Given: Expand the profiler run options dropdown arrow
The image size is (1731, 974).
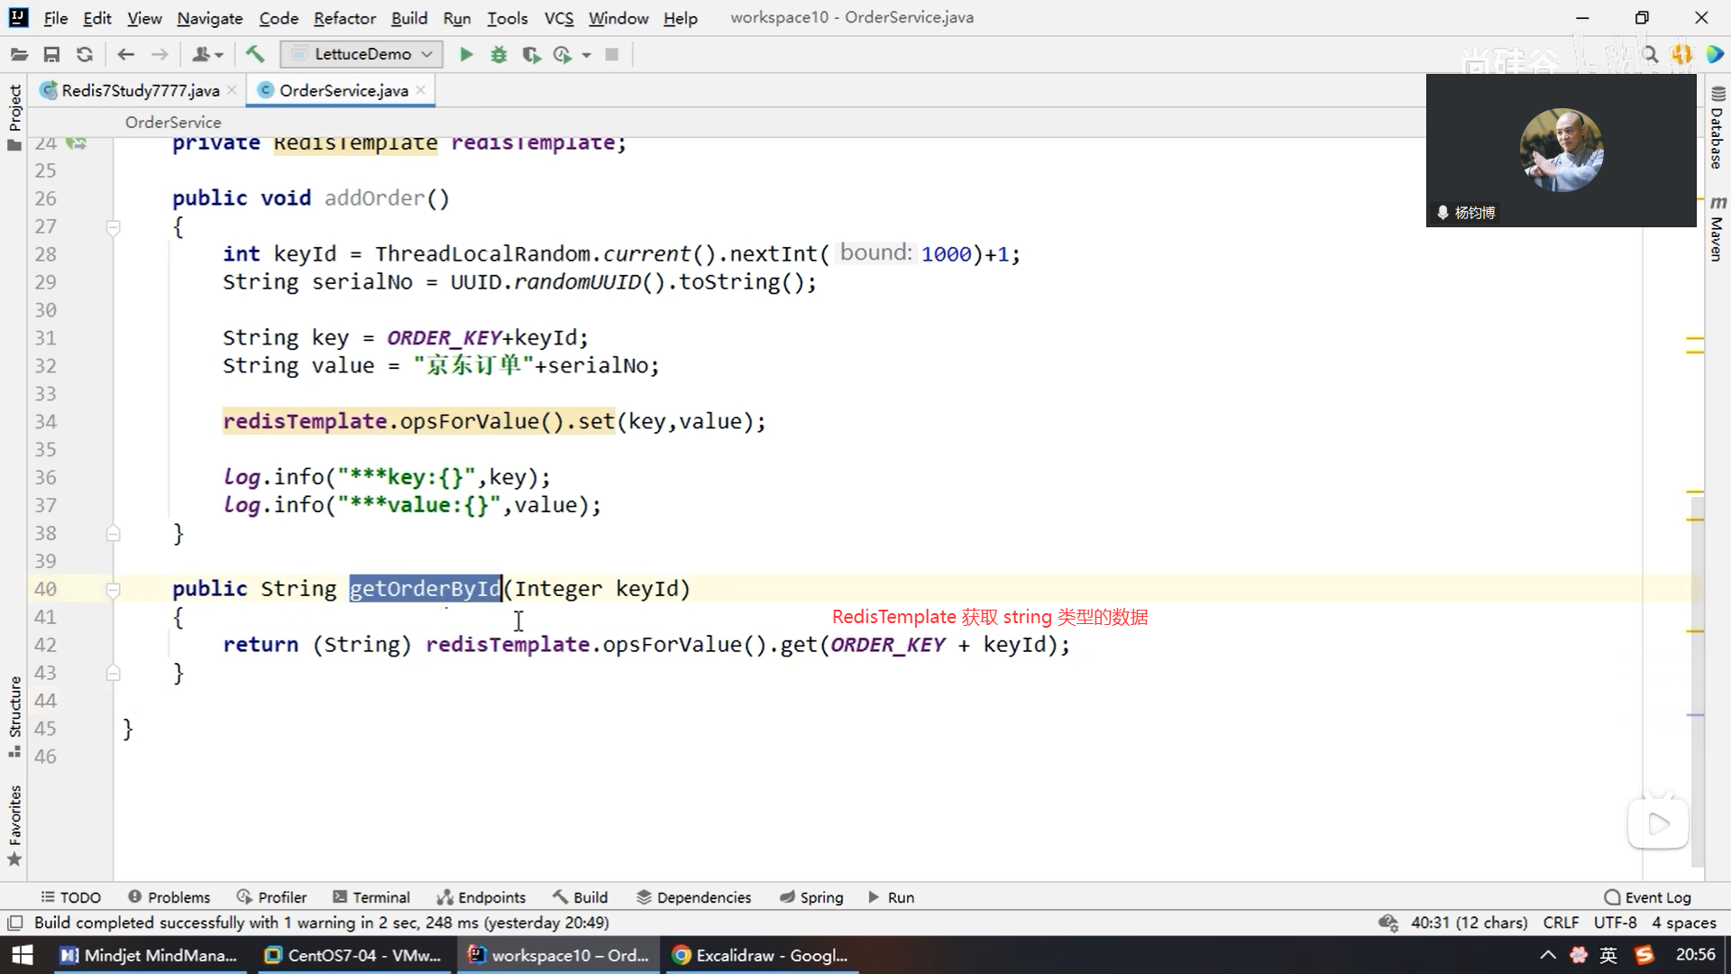Looking at the screenshot, I should 587,55.
